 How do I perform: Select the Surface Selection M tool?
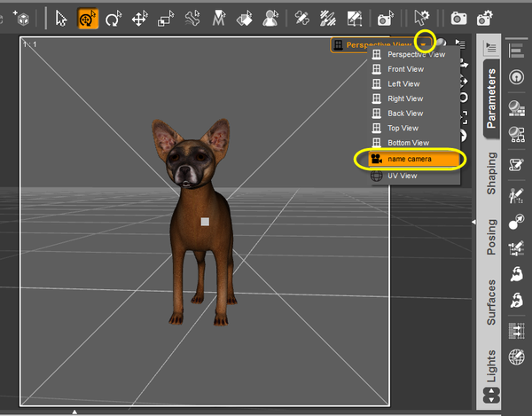[x=219, y=18]
